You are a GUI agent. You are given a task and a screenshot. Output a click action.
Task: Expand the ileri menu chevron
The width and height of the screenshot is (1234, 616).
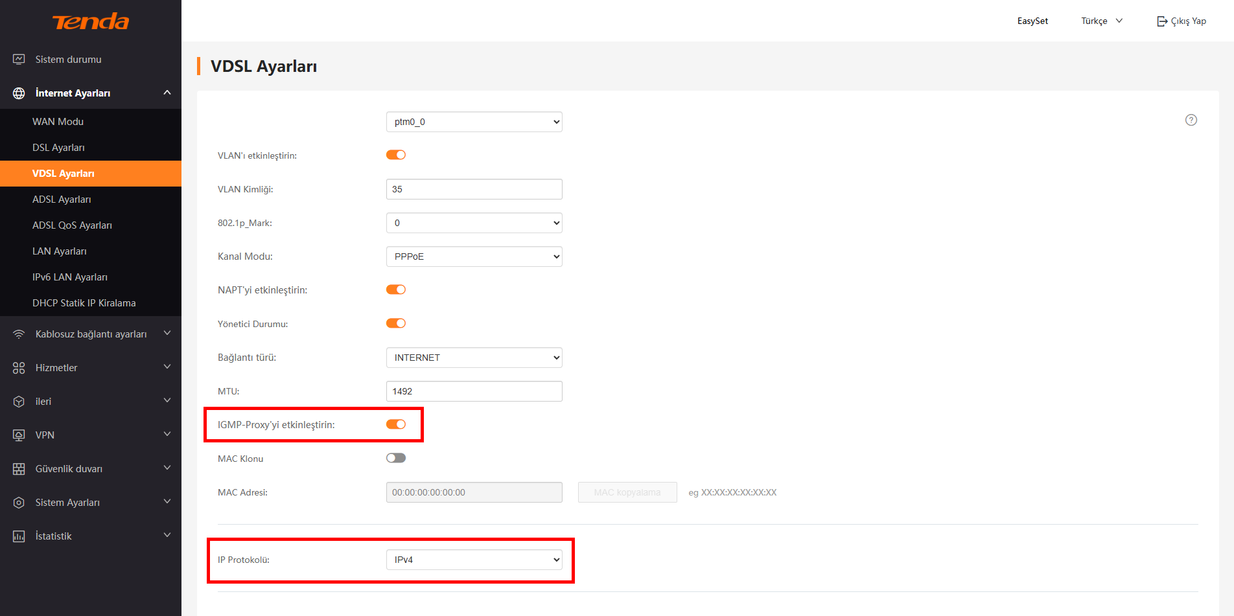point(167,401)
